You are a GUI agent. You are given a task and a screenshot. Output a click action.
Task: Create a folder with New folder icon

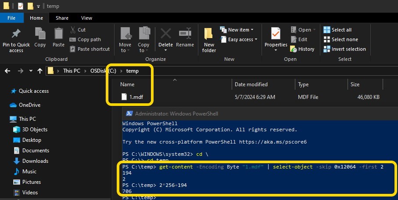coord(209,34)
